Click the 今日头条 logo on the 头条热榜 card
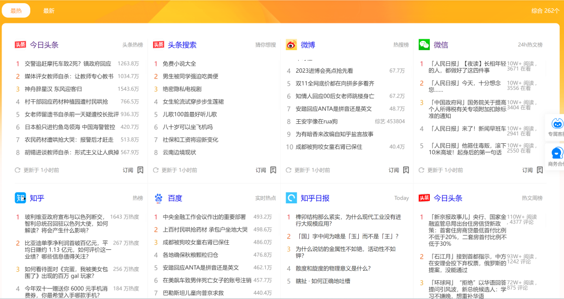 pos(20,44)
